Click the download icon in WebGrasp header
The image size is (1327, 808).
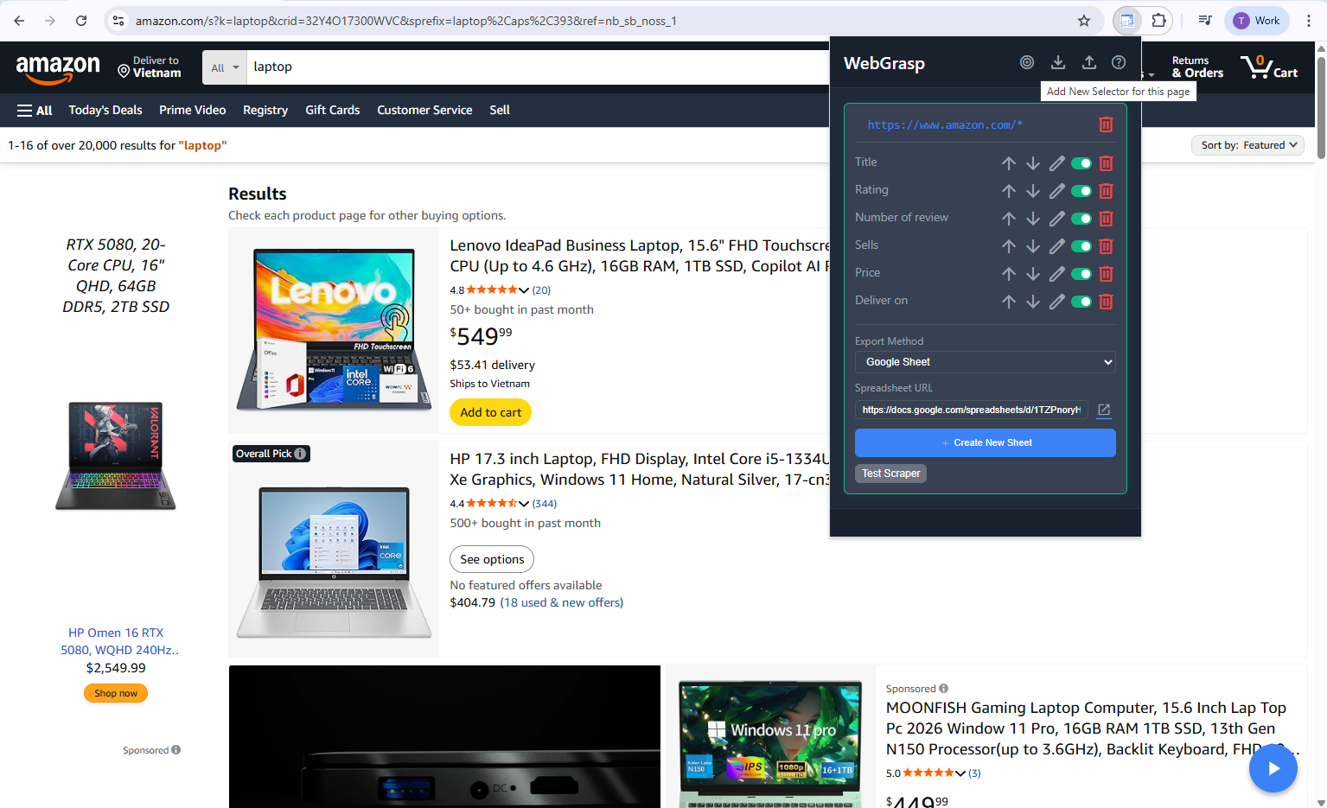coord(1058,62)
